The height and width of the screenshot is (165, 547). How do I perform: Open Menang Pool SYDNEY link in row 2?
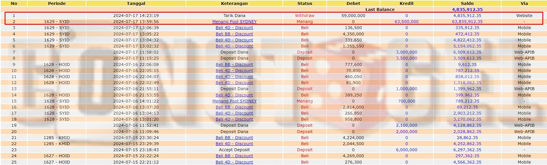click(234, 22)
